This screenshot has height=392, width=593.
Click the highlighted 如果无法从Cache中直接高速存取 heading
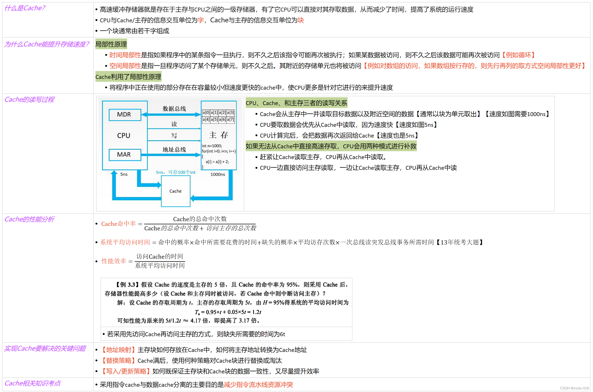click(331, 146)
